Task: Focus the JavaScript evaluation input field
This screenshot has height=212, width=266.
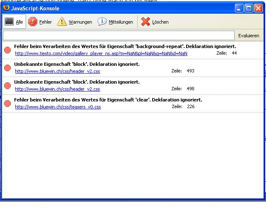Action: click(x=118, y=36)
